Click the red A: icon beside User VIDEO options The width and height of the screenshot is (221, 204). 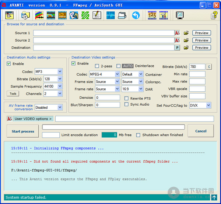click(10, 119)
